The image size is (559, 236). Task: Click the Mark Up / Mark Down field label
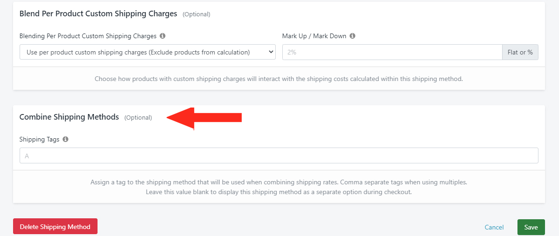point(314,36)
